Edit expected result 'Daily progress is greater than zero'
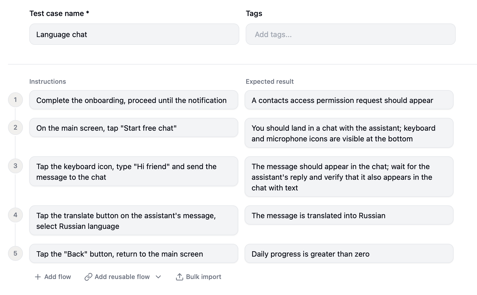 coord(349,254)
